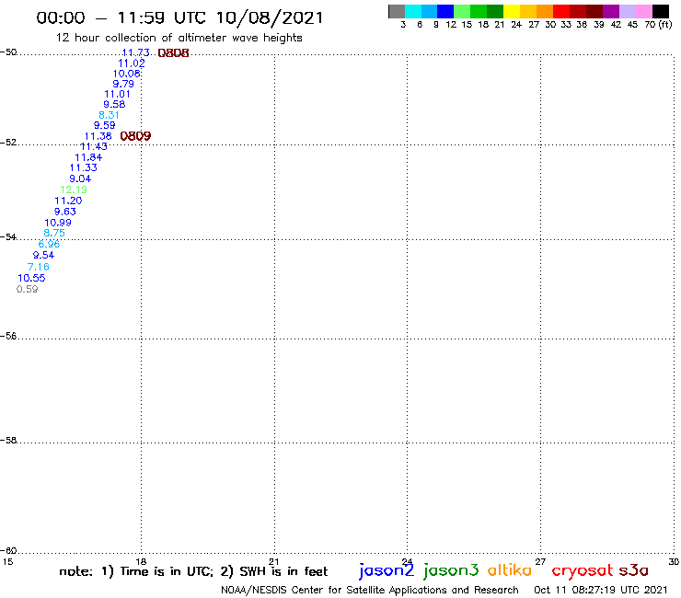Click the green wave height value 12.19
Viewport: 681px width, 598px height.
click(74, 190)
